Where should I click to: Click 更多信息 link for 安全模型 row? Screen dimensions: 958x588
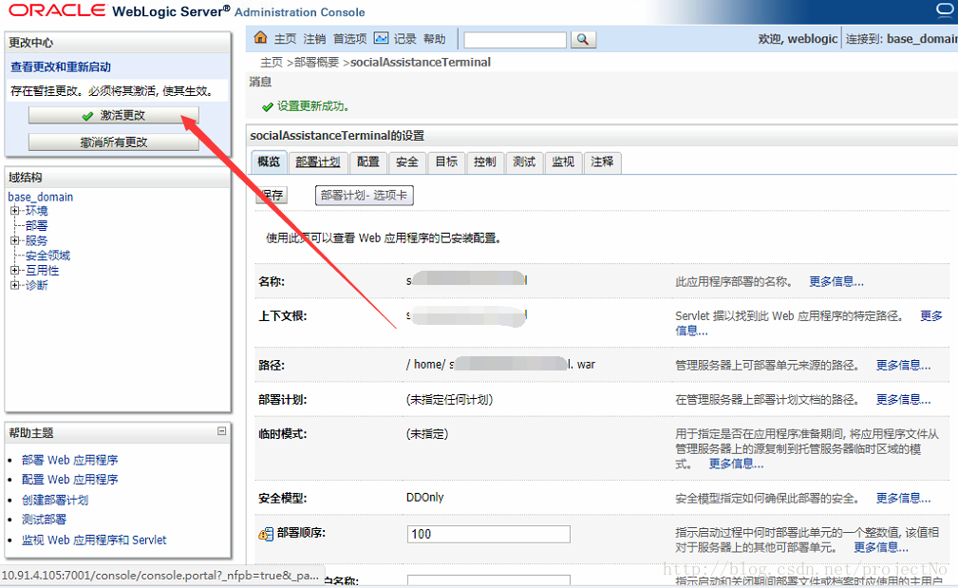tap(904, 499)
